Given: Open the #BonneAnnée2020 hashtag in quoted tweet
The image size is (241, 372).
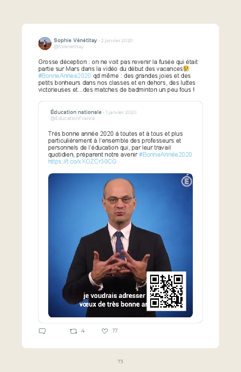Looking at the screenshot, I should tap(165, 154).
